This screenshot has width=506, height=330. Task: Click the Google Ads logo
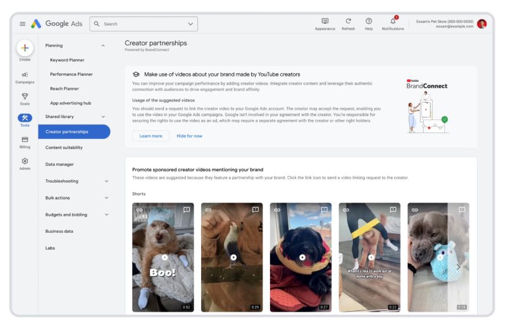point(57,24)
